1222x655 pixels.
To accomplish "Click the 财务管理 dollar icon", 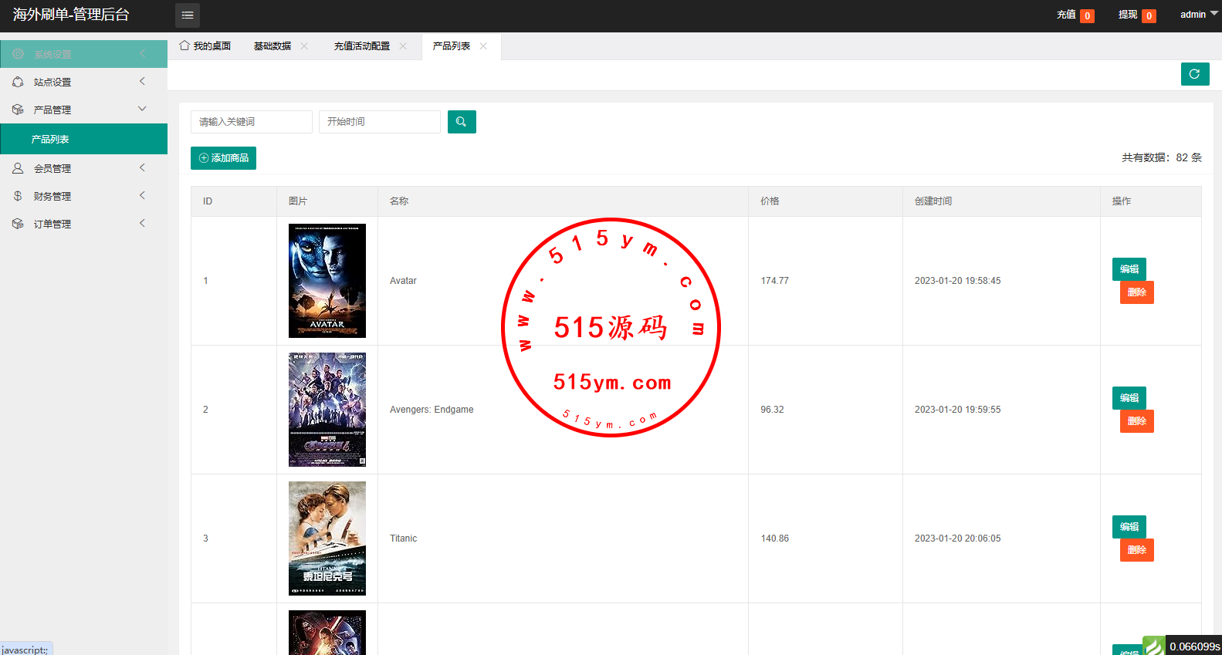I will (18, 196).
